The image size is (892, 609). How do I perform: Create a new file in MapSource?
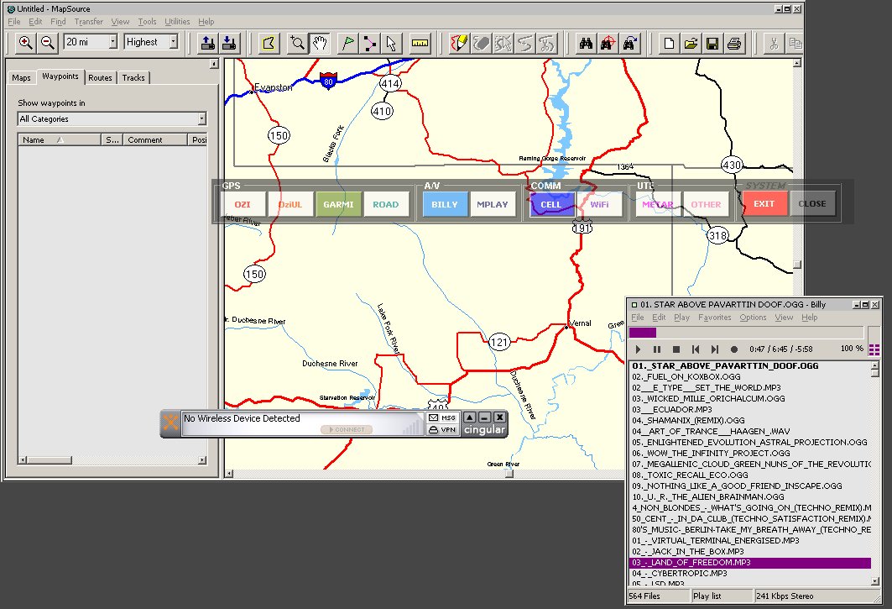pyautogui.click(x=669, y=43)
